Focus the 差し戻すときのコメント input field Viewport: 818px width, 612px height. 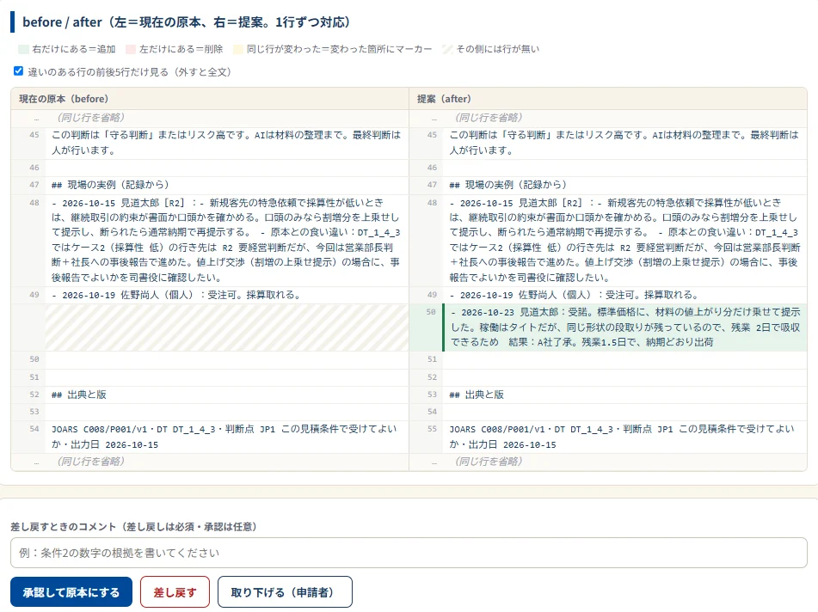point(409,553)
